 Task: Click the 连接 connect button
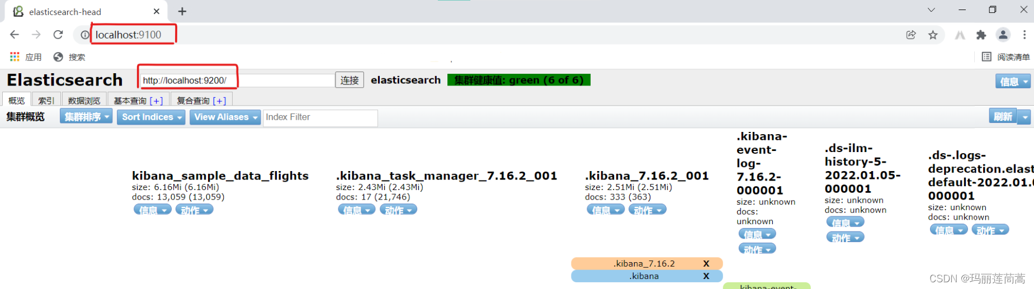350,80
